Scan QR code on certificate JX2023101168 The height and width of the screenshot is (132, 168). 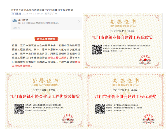[x=97, y=49]
